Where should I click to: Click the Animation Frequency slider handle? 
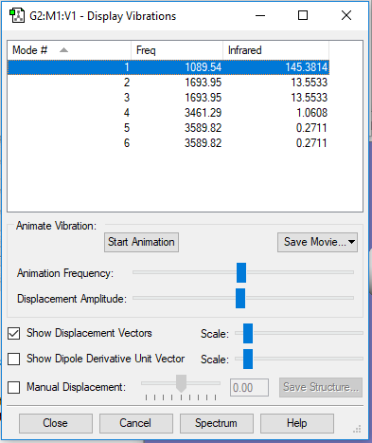click(x=241, y=272)
